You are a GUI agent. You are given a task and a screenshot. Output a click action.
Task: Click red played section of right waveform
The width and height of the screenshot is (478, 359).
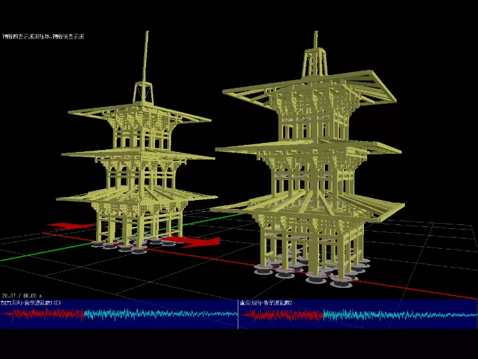point(282,315)
